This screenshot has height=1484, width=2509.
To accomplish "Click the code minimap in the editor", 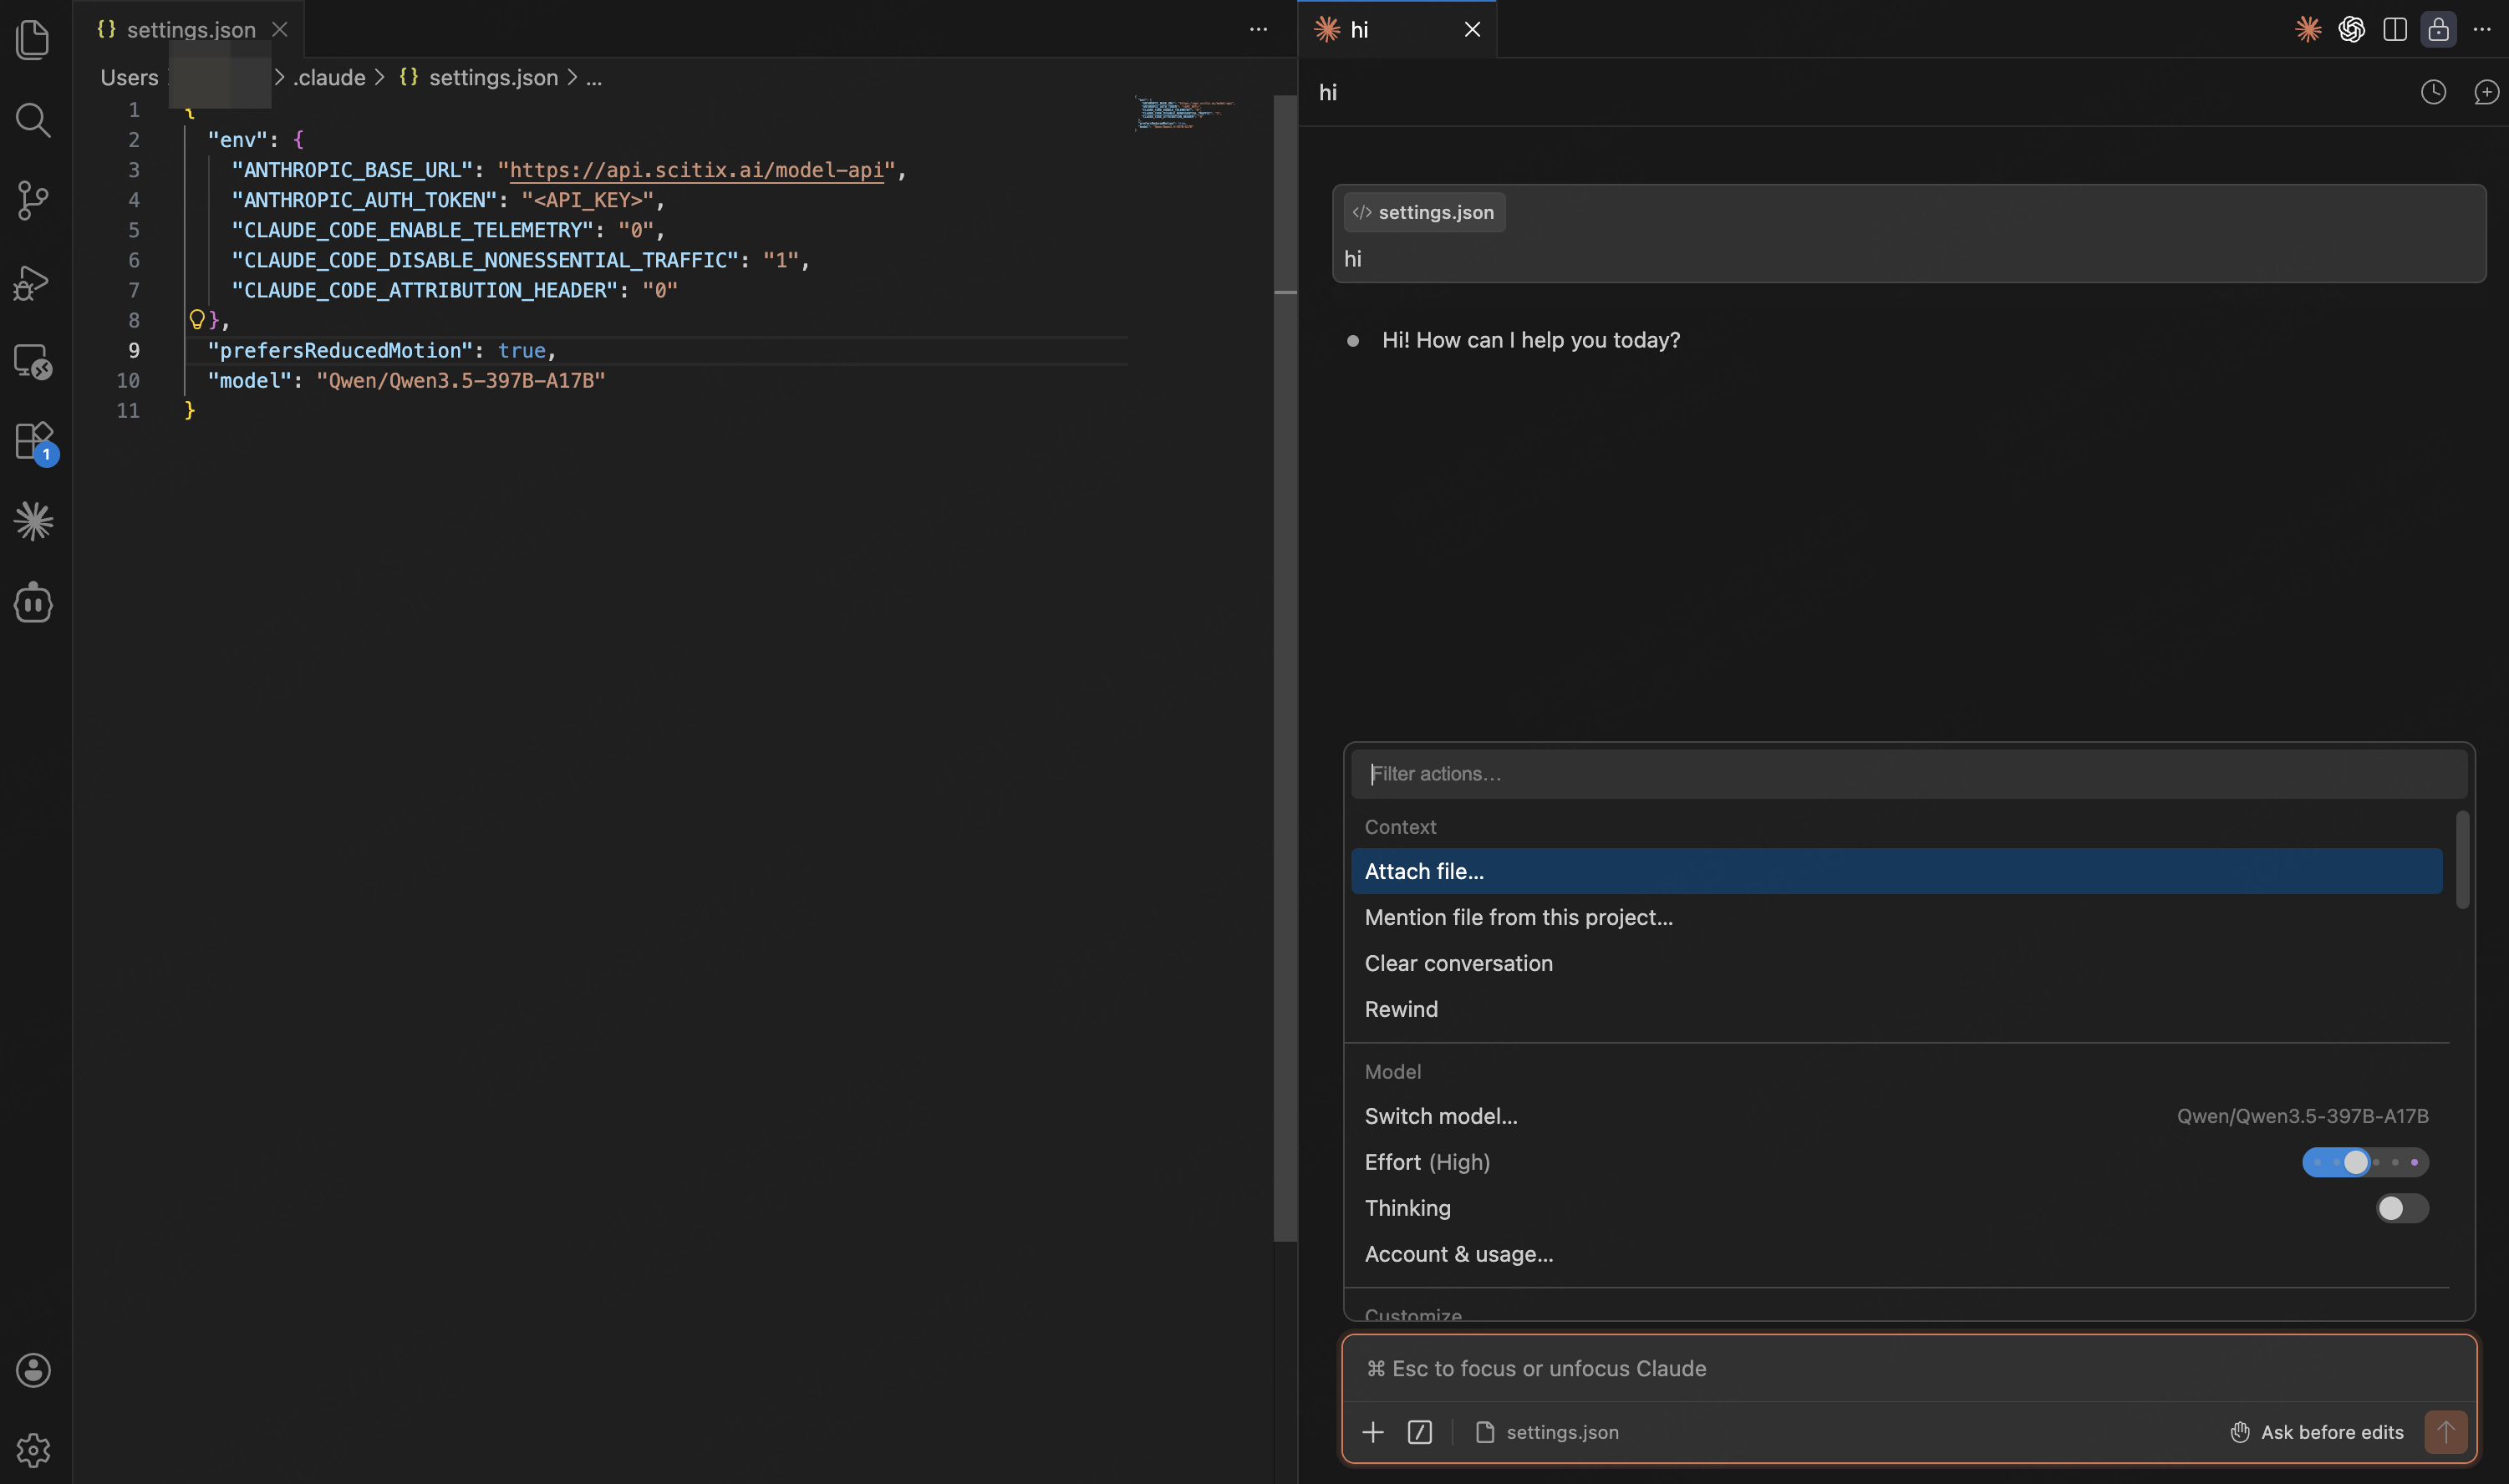I will (1185, 113).
